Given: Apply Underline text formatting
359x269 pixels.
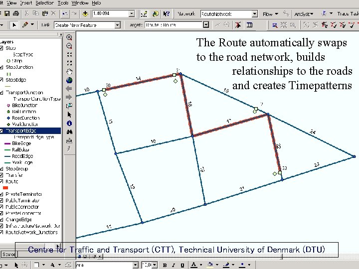Looking at the screenshot, I should [x=182, y=265].
